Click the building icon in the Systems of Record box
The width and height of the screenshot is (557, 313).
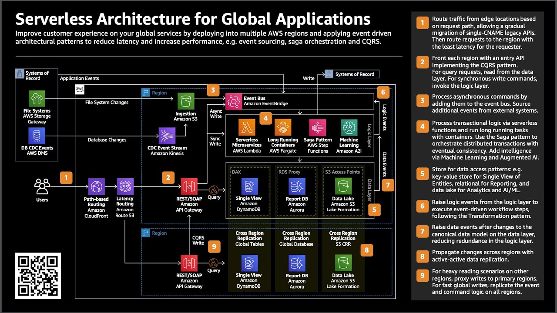tap(20, 73)
